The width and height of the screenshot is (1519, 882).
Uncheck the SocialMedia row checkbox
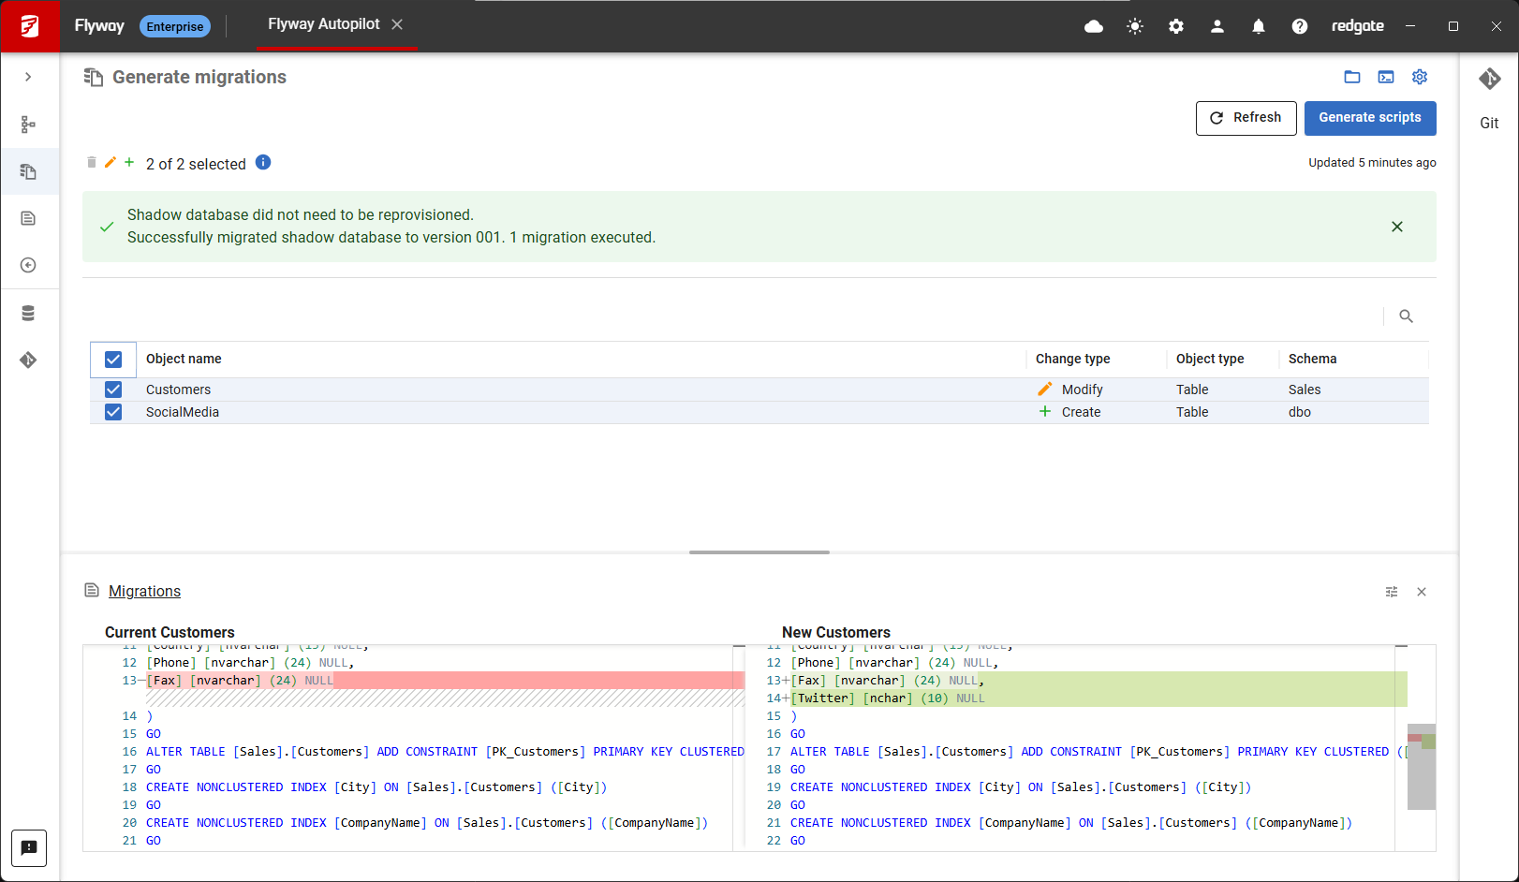click(113, 412)
